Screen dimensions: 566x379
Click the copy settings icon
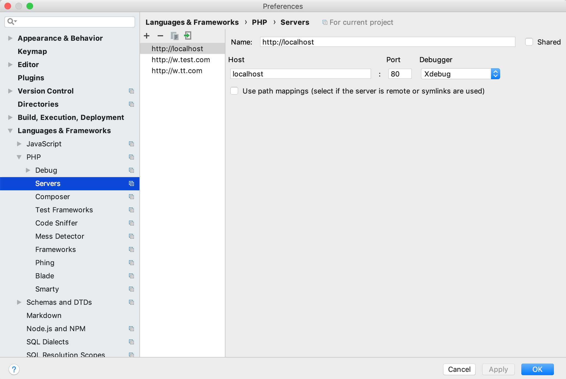click(x=174, y=35)
